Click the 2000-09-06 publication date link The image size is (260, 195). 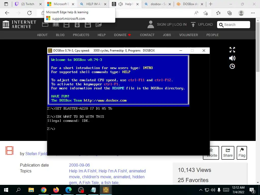(79, 165)
